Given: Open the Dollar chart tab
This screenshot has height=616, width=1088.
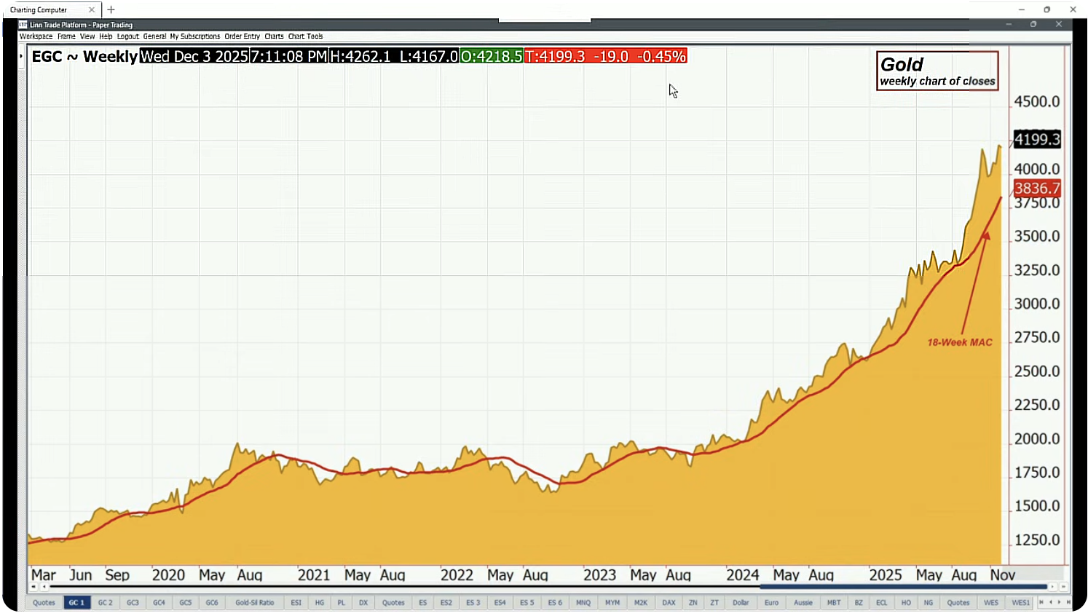Looking at the screenshot, I should coord(741,603).
